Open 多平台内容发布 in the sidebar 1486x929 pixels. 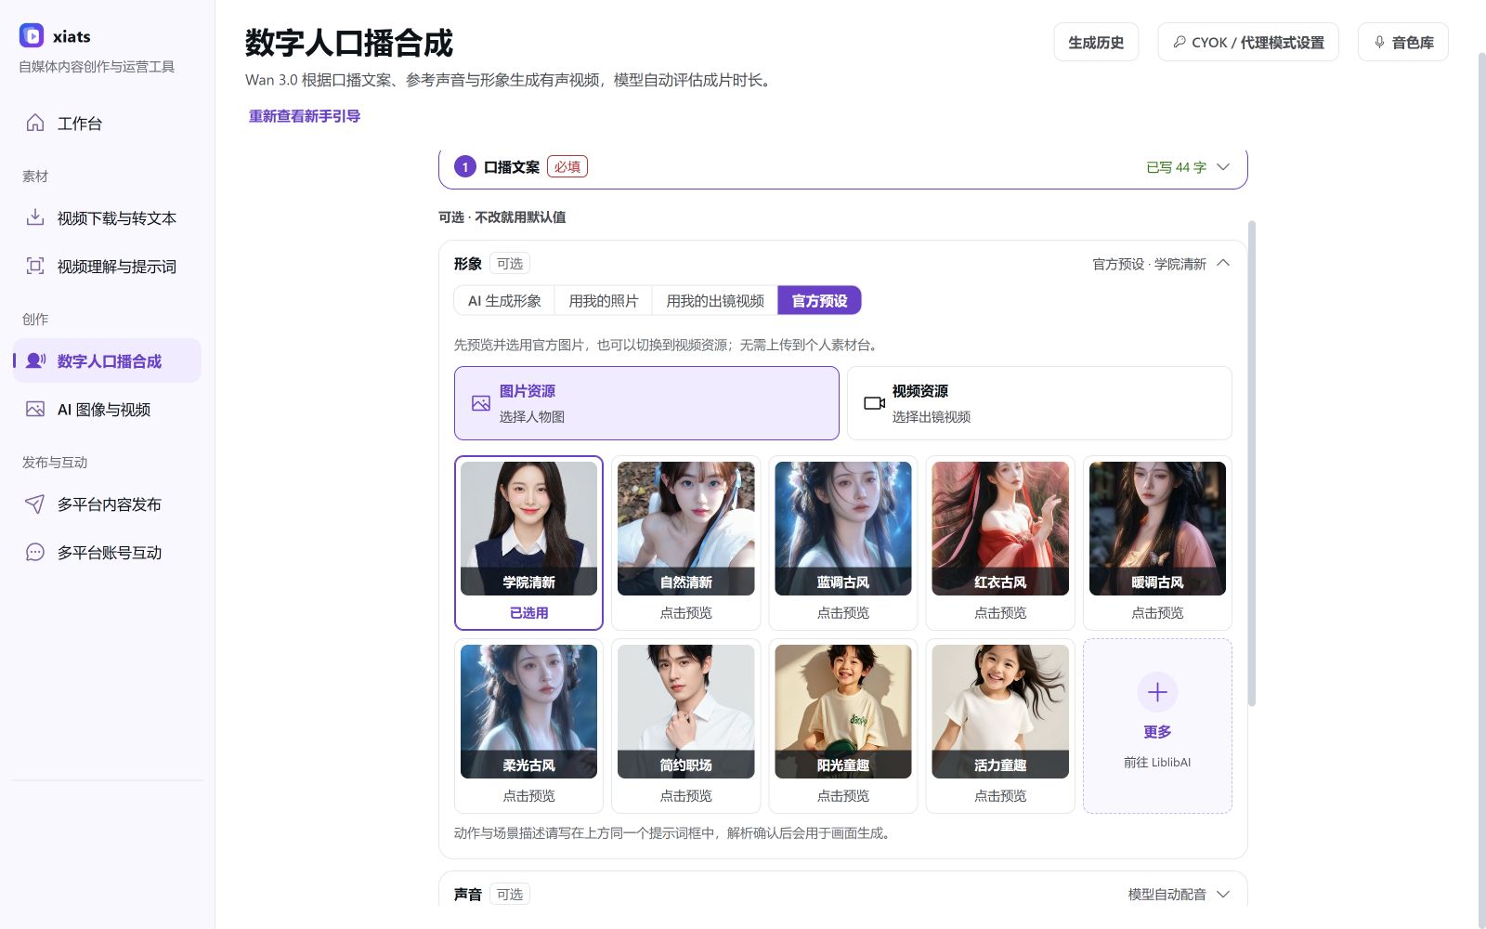[107, 504]
